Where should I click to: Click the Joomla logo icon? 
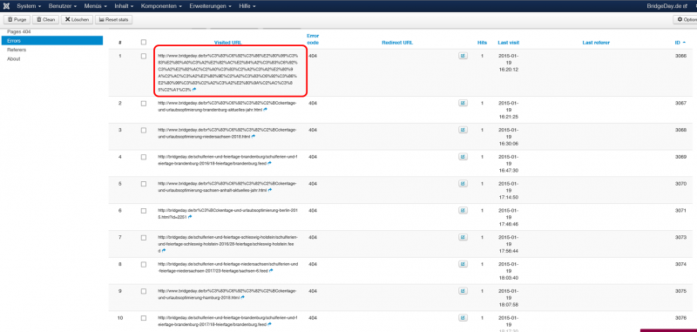pyautogui.click(x=6, y=6)
